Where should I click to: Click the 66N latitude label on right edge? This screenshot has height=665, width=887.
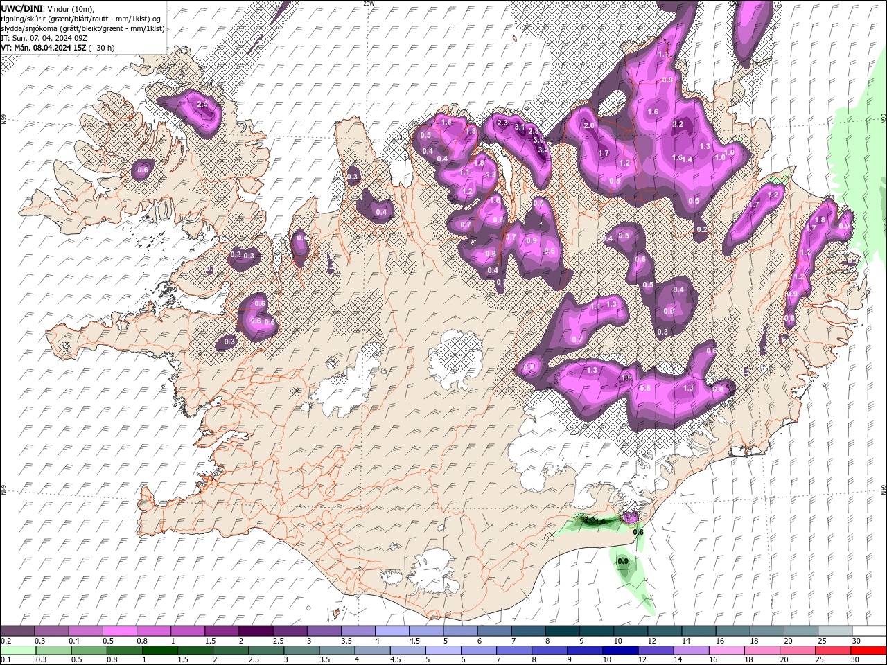[x=884, y=120]
